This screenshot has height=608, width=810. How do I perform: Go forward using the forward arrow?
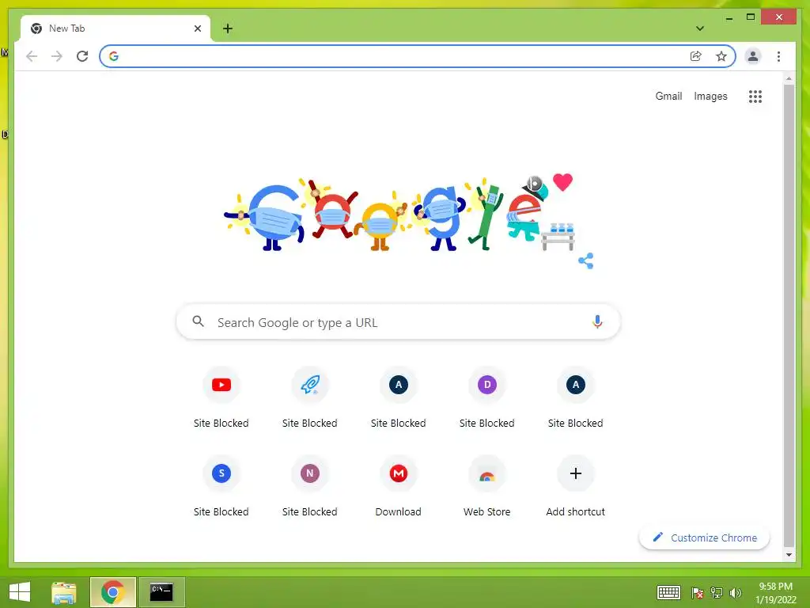57,56
